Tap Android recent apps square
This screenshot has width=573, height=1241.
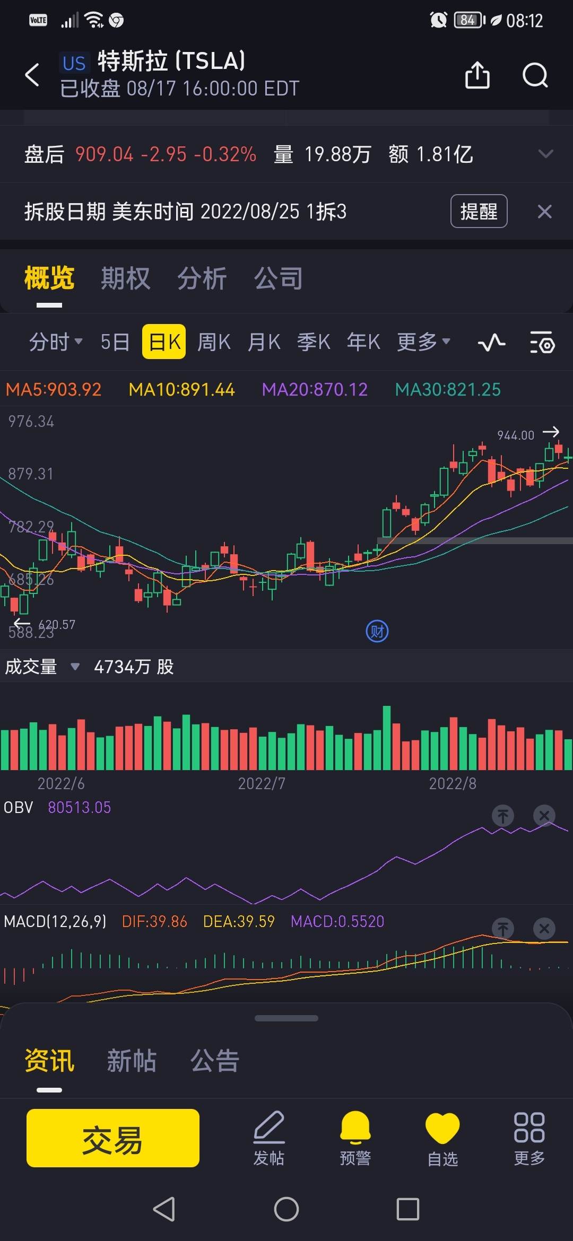click(x=408, y=1209)
